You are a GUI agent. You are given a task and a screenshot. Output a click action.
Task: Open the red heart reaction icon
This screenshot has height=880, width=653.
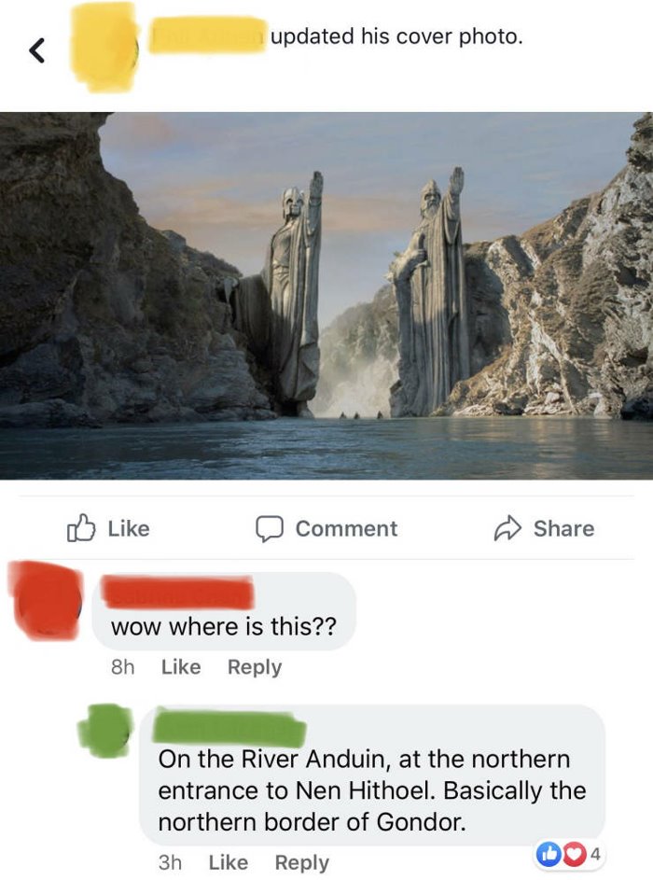point(572,854)
